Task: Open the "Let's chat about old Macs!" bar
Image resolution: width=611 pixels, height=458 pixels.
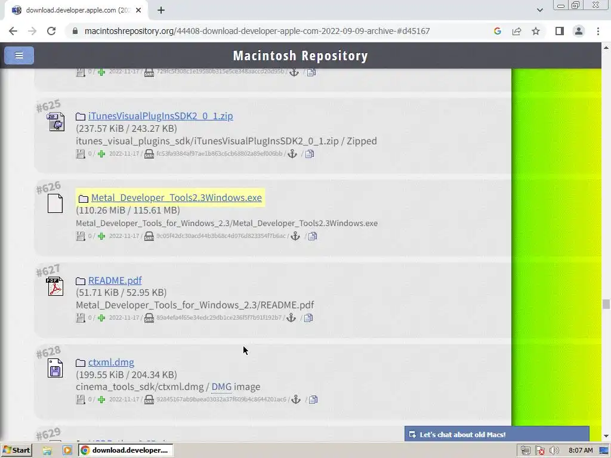Action: [x=497, y=434]
